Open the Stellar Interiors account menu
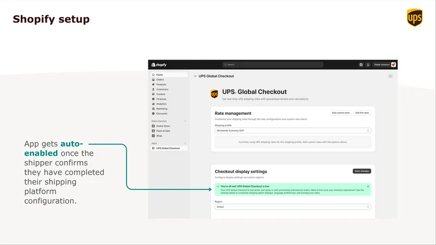Viewport: 436px width, 245px height. click(x=385, y=65)
